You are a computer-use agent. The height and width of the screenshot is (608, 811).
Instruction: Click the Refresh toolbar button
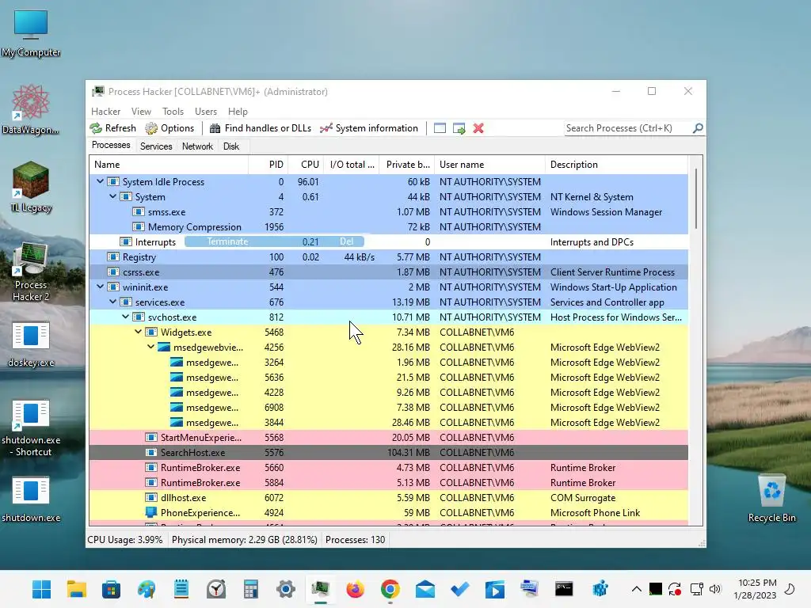pos(112,128)
